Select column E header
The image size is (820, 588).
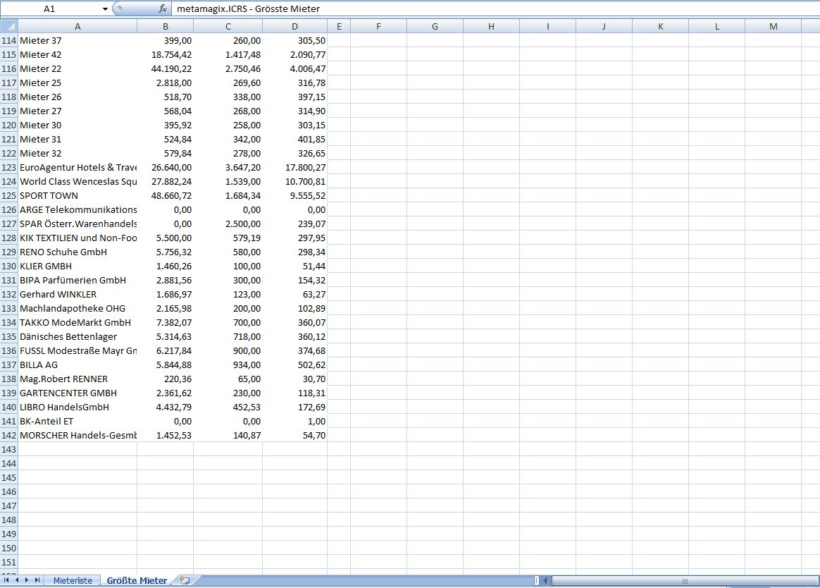click(339, 26)
